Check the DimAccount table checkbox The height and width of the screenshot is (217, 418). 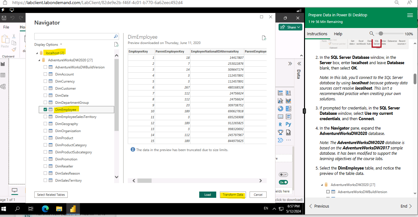click(45, 74)
